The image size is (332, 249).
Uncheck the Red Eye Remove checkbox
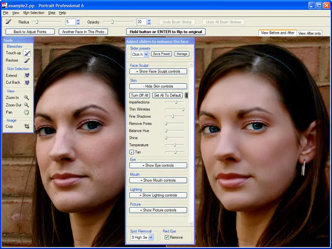coord(166,238)
